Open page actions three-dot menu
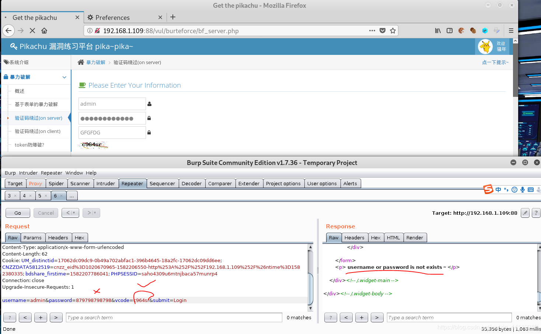This screenshot has height=334, width=541. pos(372,31)
